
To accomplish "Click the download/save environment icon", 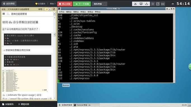I will click(147, 4).
